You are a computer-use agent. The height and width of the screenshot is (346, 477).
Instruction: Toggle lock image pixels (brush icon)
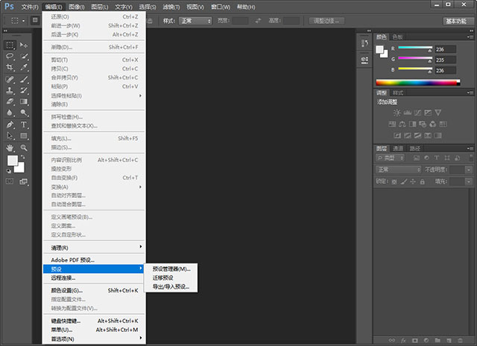404,182
